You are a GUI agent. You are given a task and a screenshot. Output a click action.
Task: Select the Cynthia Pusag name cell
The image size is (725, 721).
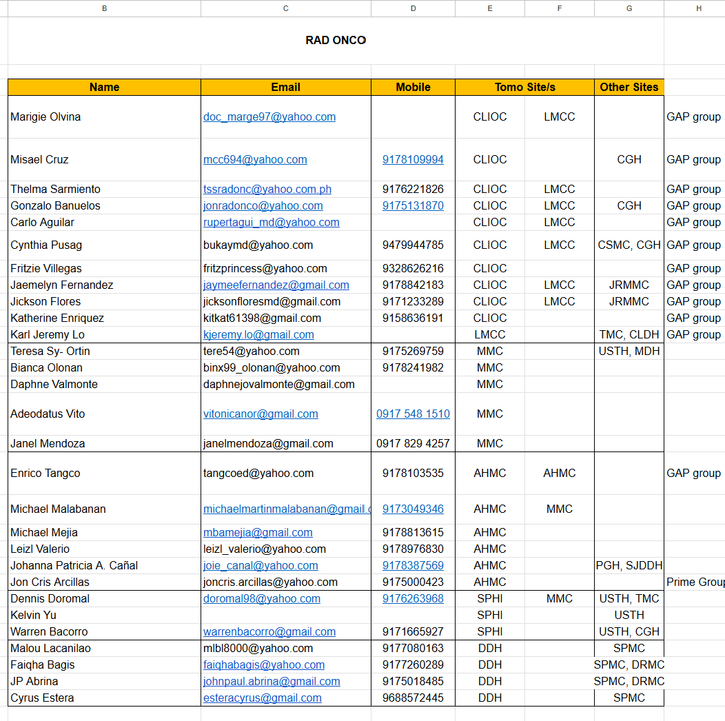(105, 245)
